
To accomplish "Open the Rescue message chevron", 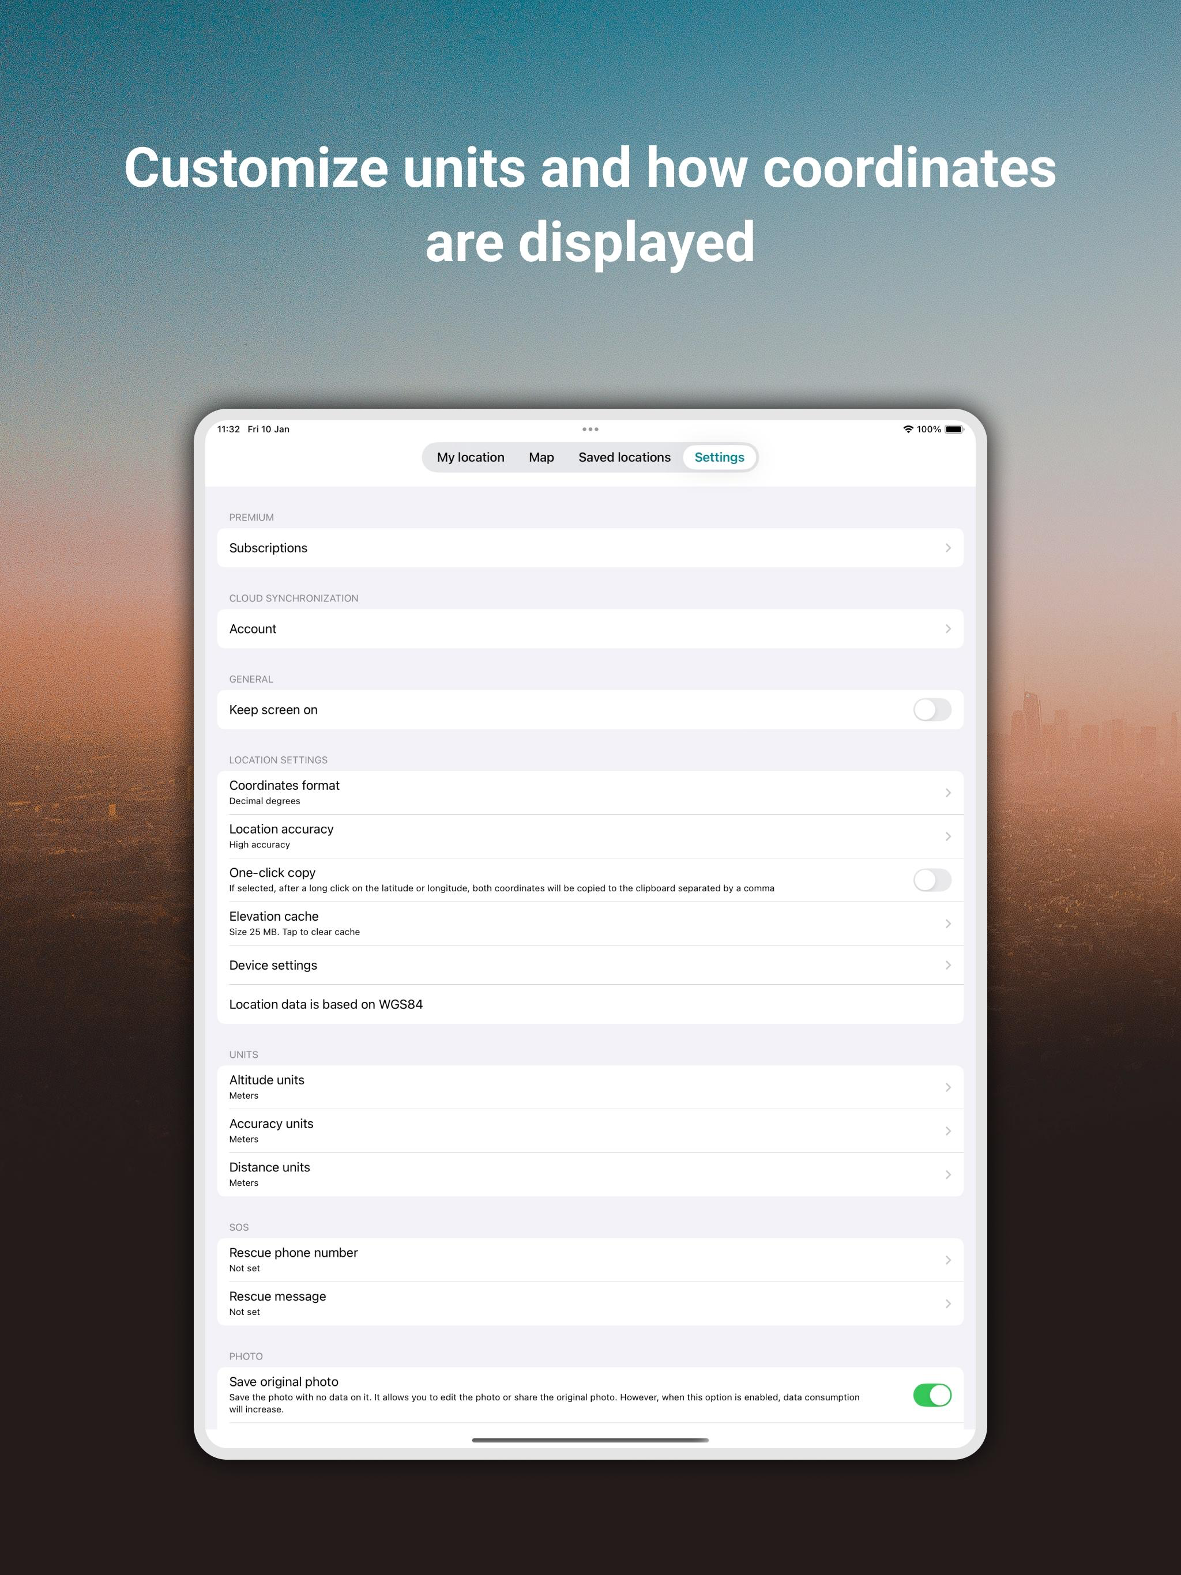I will [948, 1303].
